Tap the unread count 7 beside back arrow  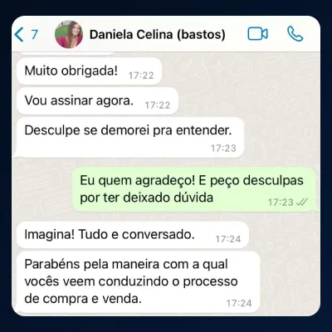pos(34,35)
